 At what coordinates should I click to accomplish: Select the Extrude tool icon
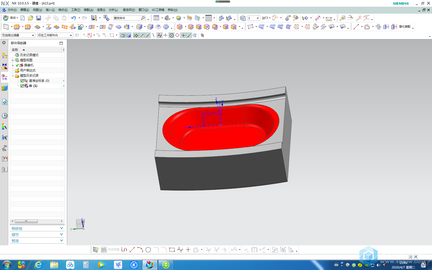tap(17, 27)
